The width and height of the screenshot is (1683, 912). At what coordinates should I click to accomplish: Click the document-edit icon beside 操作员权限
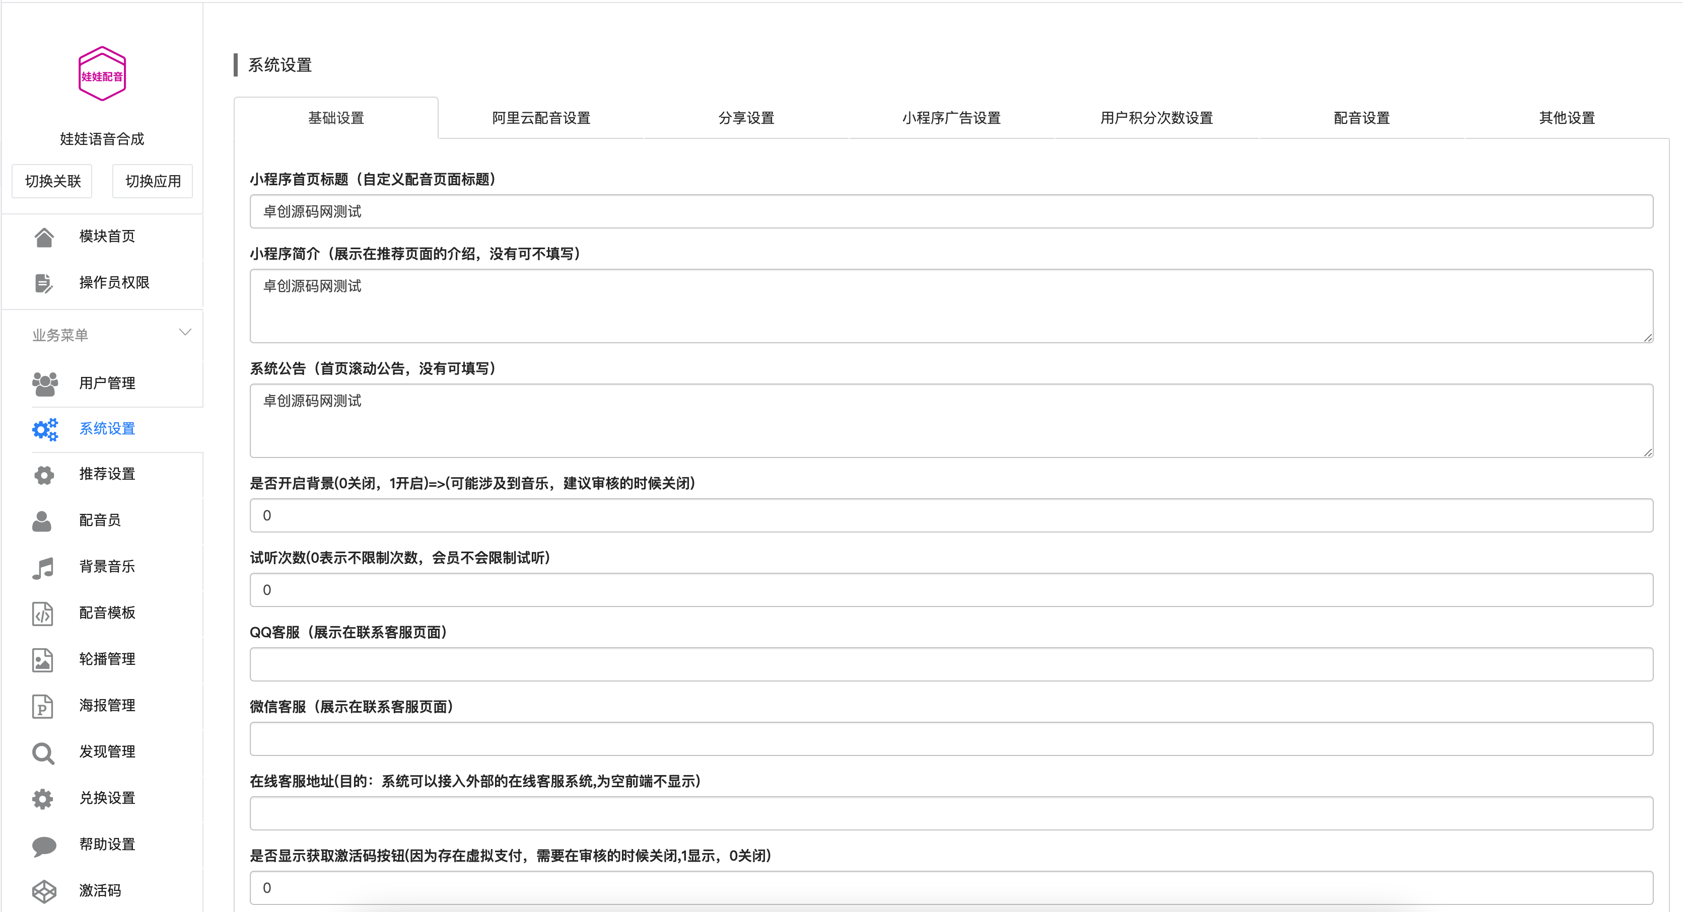pyautogui.click(x=43, y=283)
